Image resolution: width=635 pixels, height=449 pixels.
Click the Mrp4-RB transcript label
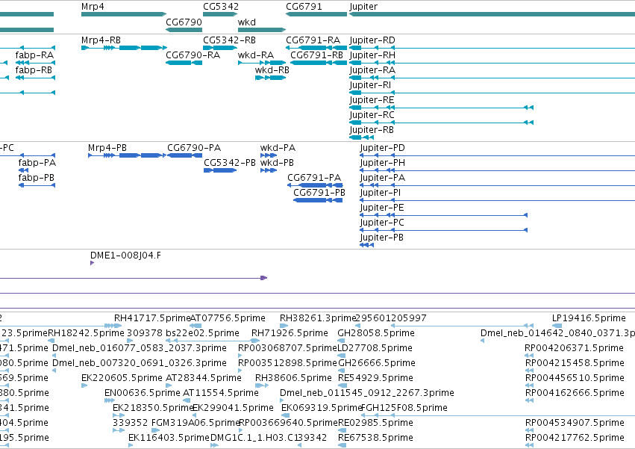click(101, 40)
